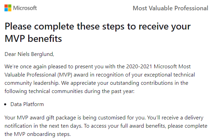Click the blue square in Microsoft logo

(6, 10)
